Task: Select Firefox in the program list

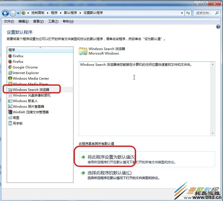Action: click(18, 56)
